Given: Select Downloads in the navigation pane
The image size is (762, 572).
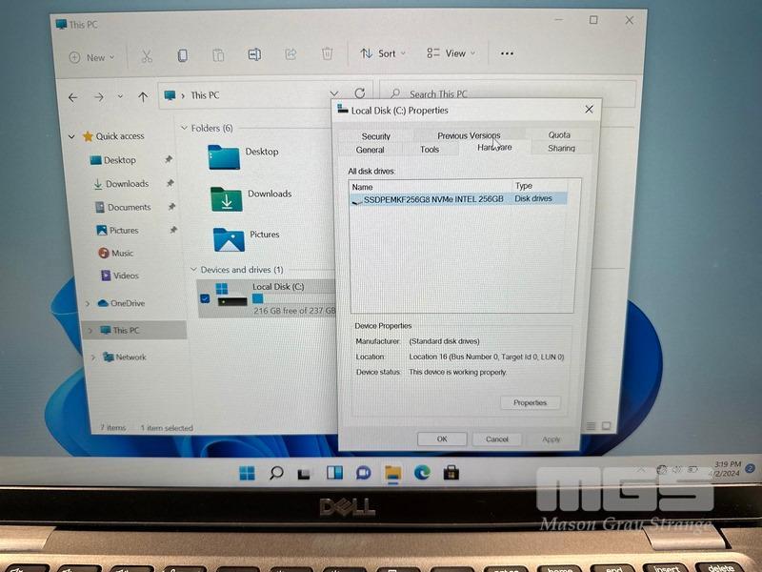Looking at the screenshot, I should pos(127,184).
